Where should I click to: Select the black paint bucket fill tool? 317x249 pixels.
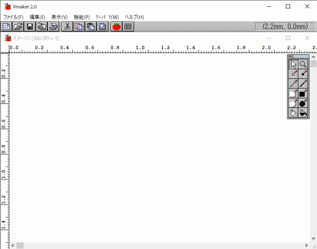click(x=303, y=113)
